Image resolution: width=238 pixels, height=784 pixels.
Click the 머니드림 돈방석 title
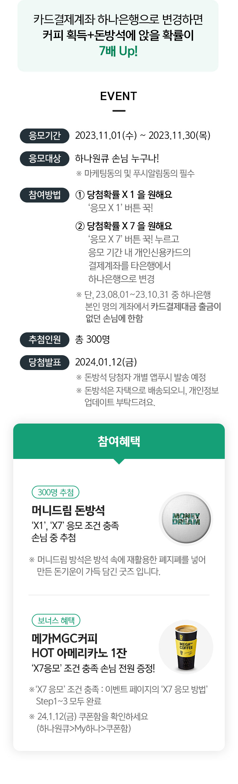(x=68, y=510)
